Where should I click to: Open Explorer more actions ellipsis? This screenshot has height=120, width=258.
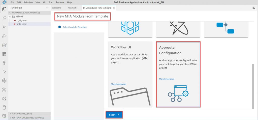(47, 8)
